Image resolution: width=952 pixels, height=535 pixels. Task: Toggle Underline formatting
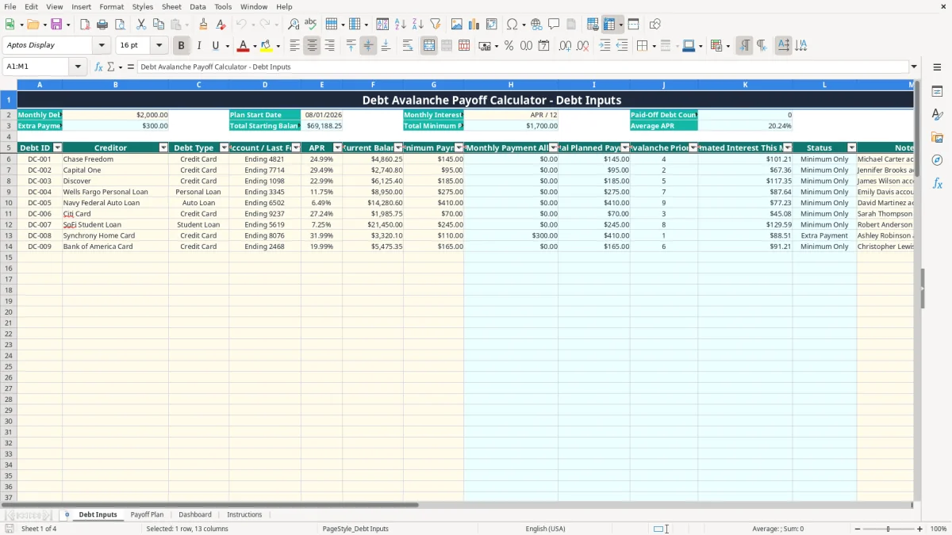(x=215, y=46)
